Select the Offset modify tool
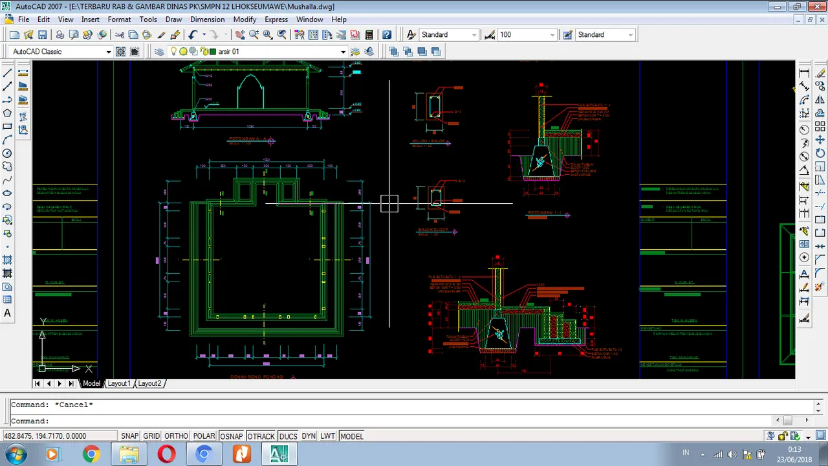 pos(820,113)
